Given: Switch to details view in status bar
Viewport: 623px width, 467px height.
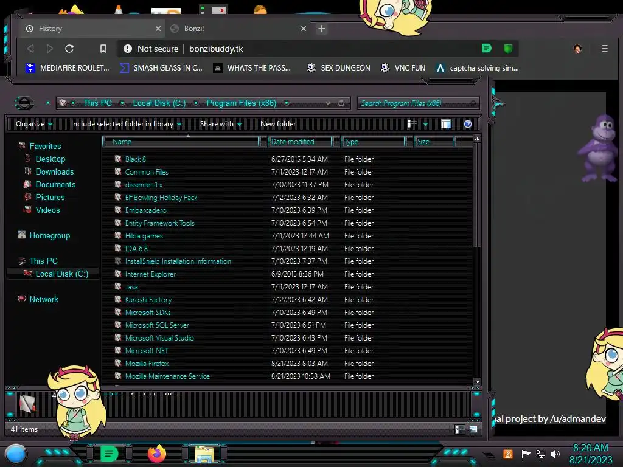Looking at the screenshot, I should pyautogui.click(x=460, y=429).
